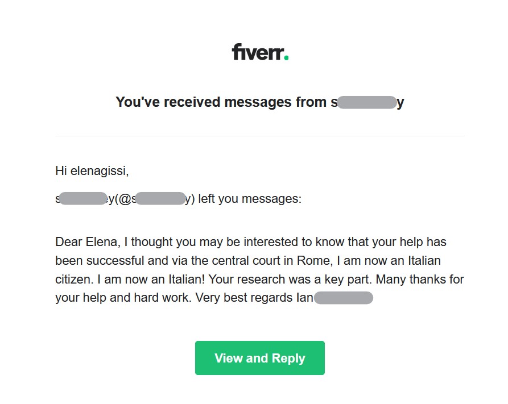508x404 pixels.
Task: Click the redacted @handle in parentheses
Action: click(x=162, y=199)
